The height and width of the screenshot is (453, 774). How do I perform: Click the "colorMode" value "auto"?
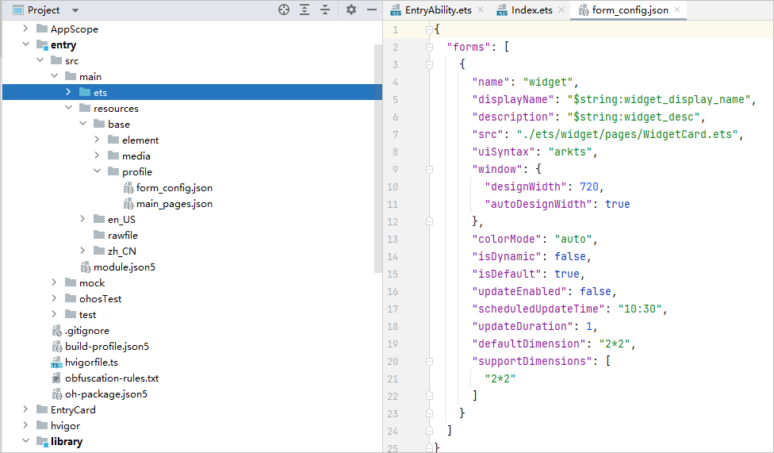coord(573,239)
